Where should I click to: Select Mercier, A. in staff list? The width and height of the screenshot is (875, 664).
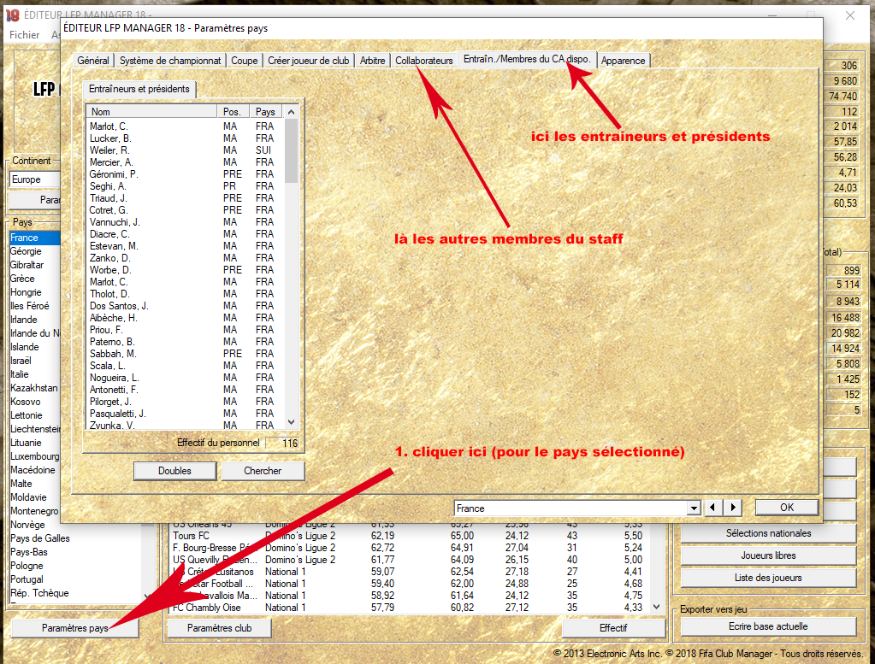[x=186, y=162]
